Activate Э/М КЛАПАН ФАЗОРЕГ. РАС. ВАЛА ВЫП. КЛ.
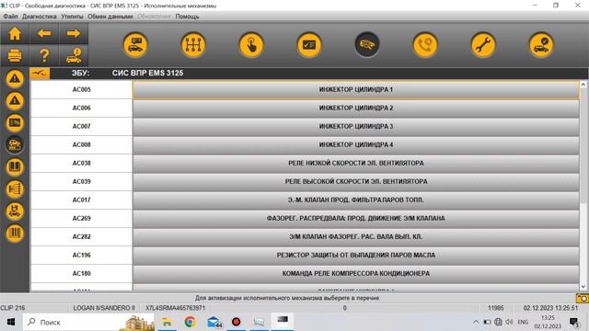This screenshot has width=589, height=331. pyautogui.click(x=356, y=237)
